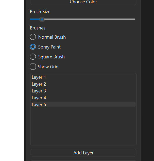Image resolution: width=154 pixels, height=161 pixels.
Task: Select Layer 1 in the layer list
Action: (39, 77)
